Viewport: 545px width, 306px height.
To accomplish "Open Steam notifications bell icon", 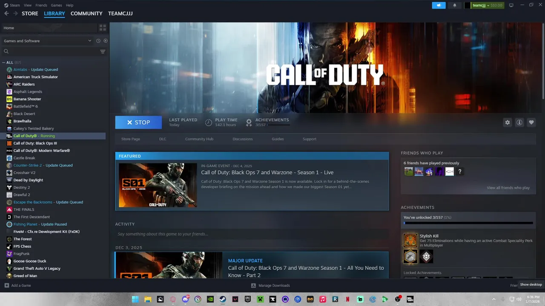I will click(x=455, y=6).
